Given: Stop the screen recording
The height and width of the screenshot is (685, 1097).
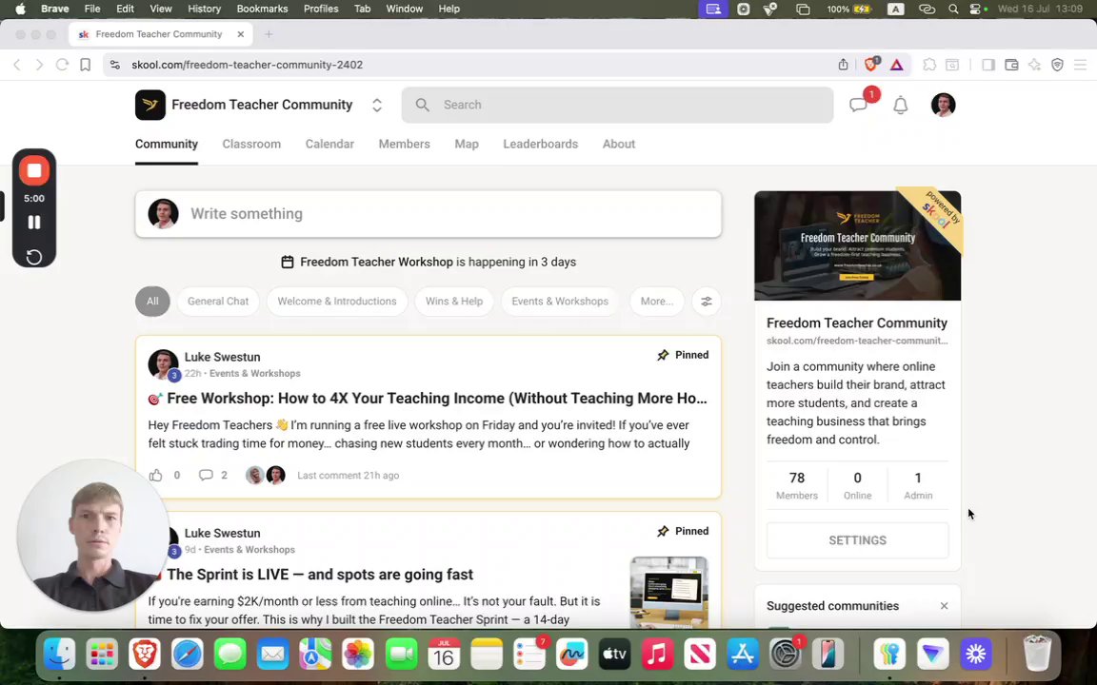Looking at the screenshot, I should [x=33, y=170].
